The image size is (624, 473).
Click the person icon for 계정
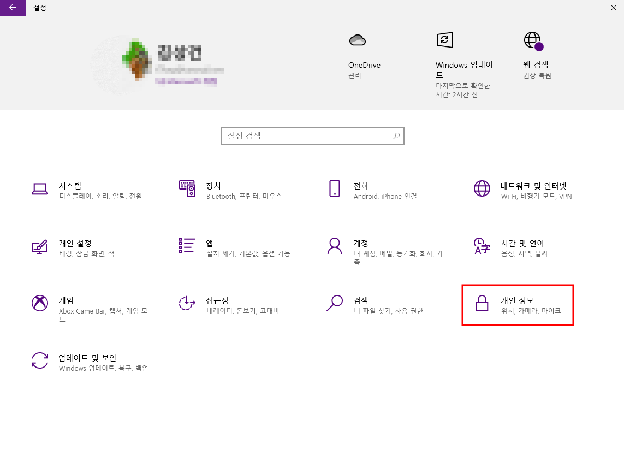coord(335,246)
